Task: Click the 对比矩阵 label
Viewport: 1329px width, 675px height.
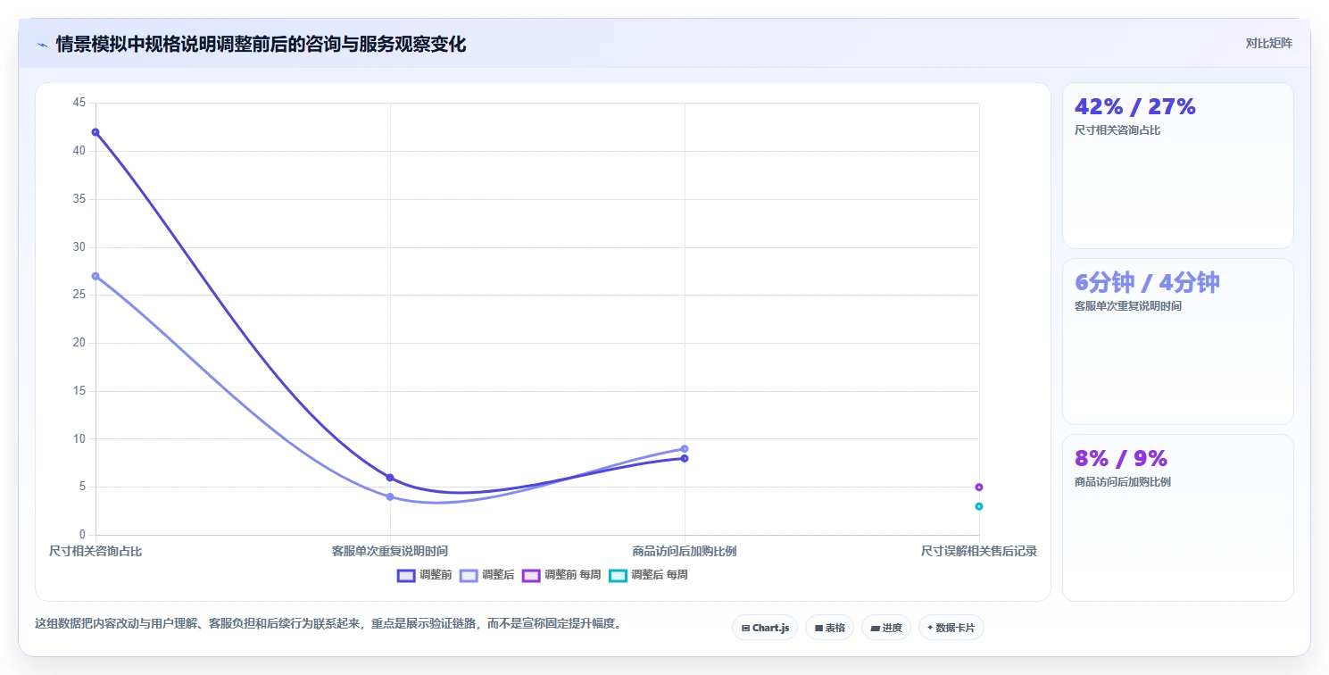Action: point(1269,43)
